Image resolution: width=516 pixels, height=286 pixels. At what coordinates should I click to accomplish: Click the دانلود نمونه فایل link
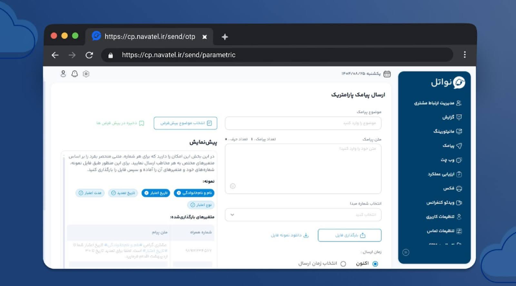click(290, 235)
